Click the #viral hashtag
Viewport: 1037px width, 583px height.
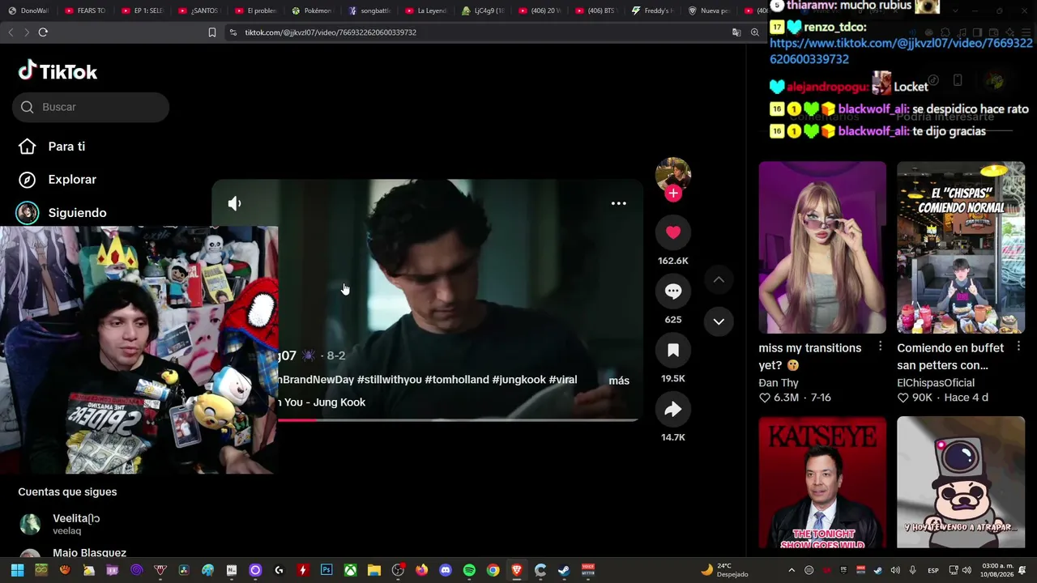point(563,380)
